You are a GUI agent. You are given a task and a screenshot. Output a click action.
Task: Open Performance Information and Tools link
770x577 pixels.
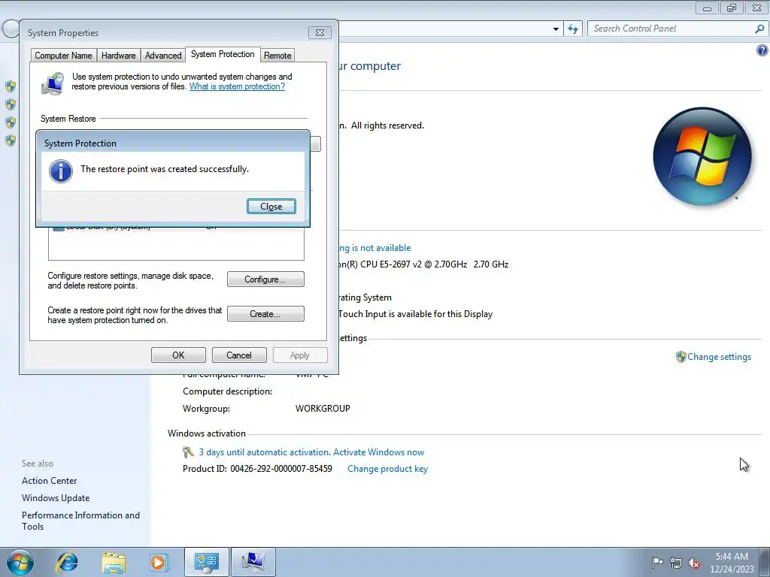[80, 521]
